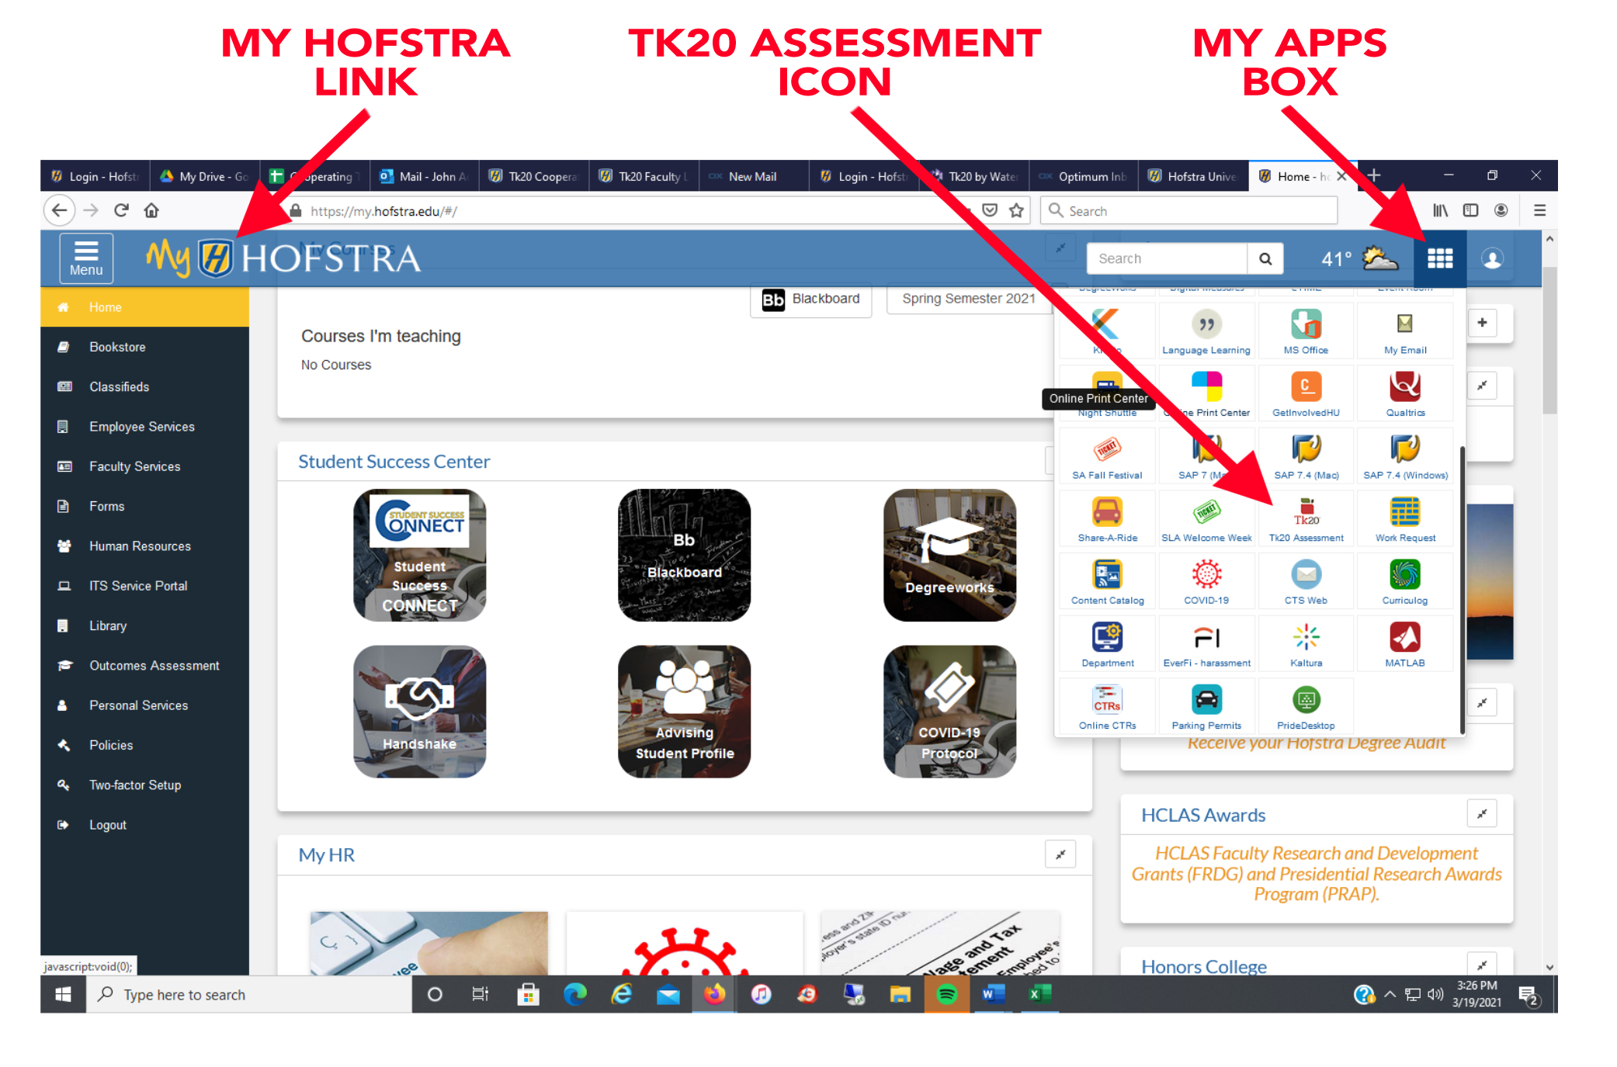This screenshot has height=1067, width=1617.
Task: Toggle the side Menu hamburger button
Action: click(86, 258)
